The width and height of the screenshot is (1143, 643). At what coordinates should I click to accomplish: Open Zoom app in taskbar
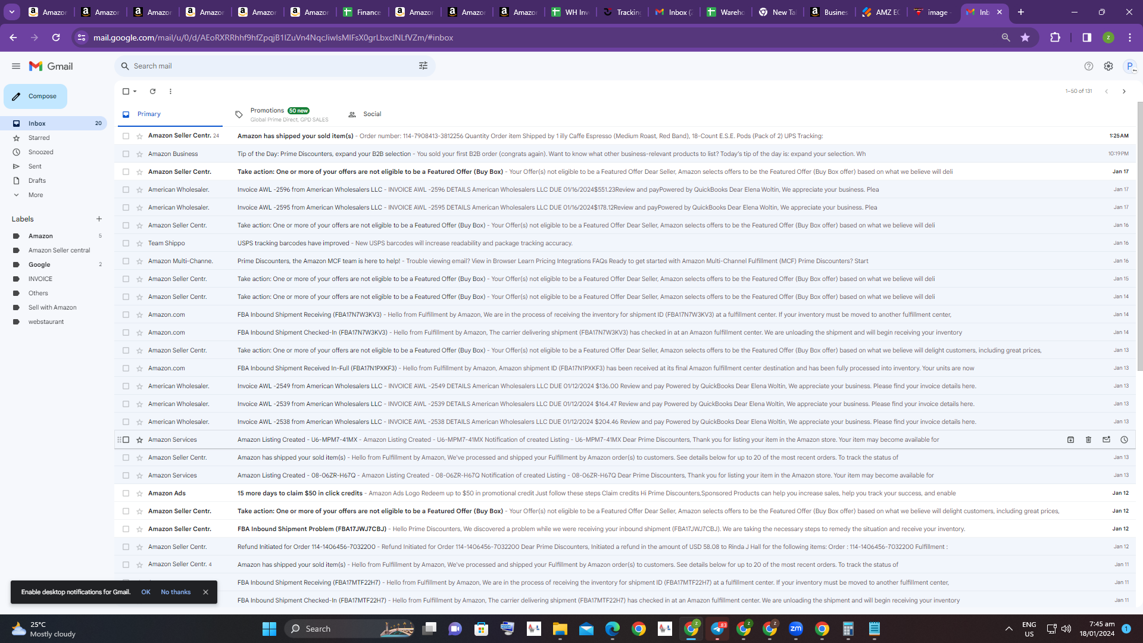tap(796, 629)
